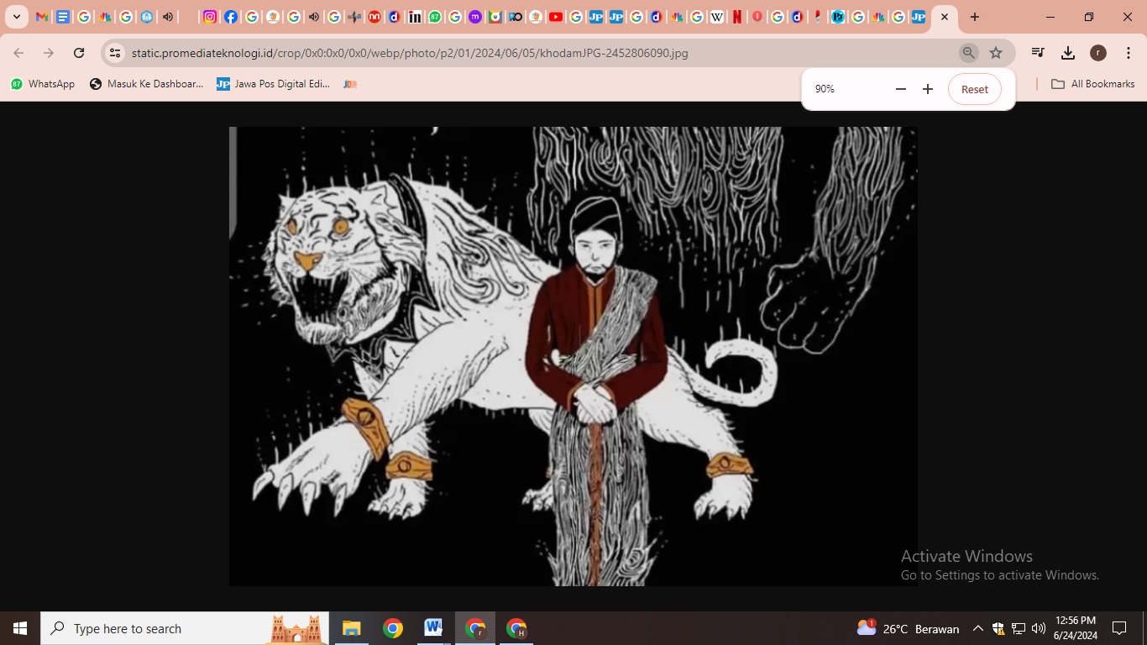Open File Explorer from the taskbar
Screen dimensions: 1147x645
point(351,628)
